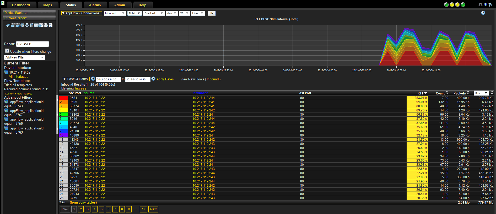Click the right yellow status light
The height and width of the screenshot is (214, 496).
click(x=457, y=5)
